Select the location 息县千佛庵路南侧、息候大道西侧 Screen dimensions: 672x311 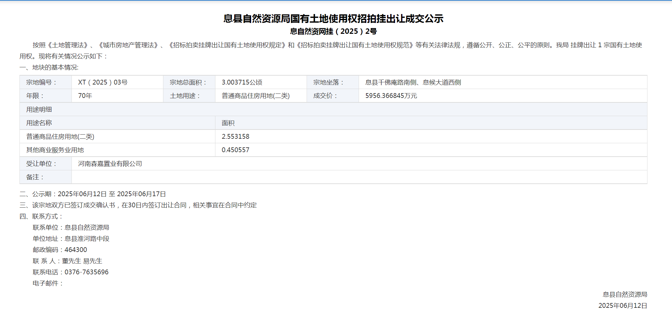coord(413,82)
